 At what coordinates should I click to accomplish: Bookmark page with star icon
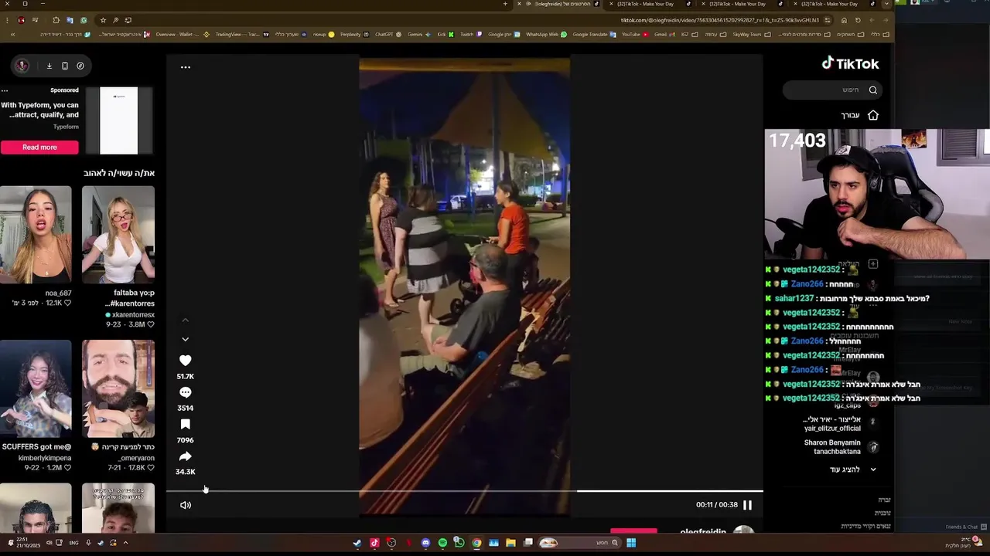click(103, 20)
